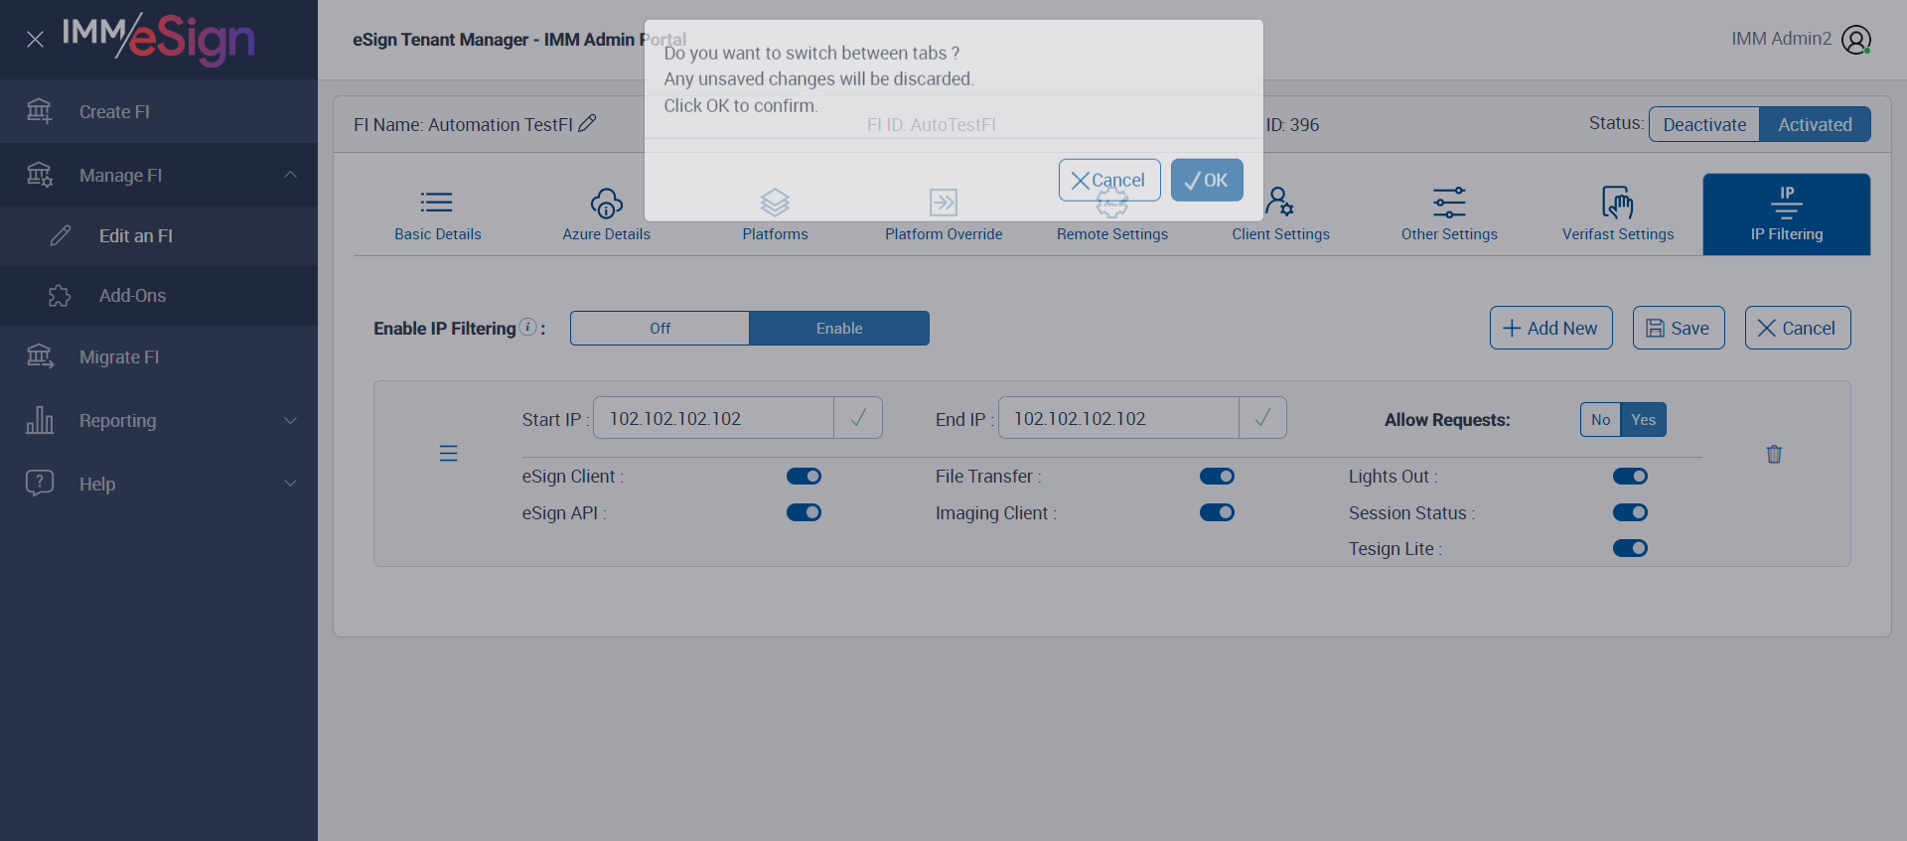This screenshot has height=841, width=1907.
Task: Click the Activated status button
Action: 1815,124
